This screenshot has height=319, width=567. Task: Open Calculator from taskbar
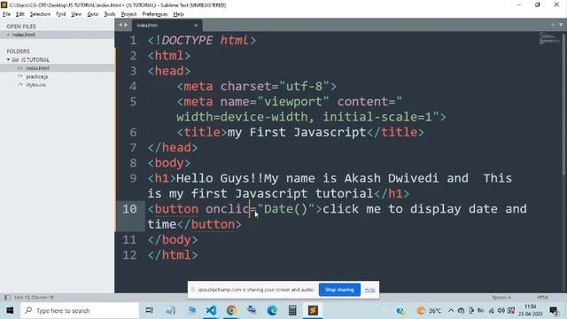292,311
